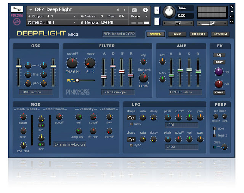Click the camera snapshot icon

[134, 10]
